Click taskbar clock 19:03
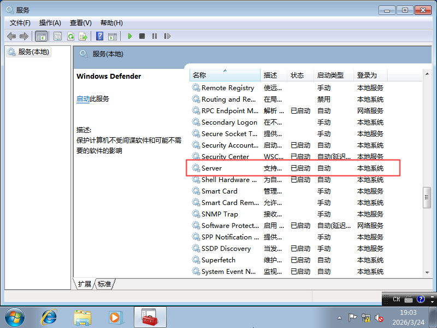Viewport: 437px width, 328px height. coord(408,312)
